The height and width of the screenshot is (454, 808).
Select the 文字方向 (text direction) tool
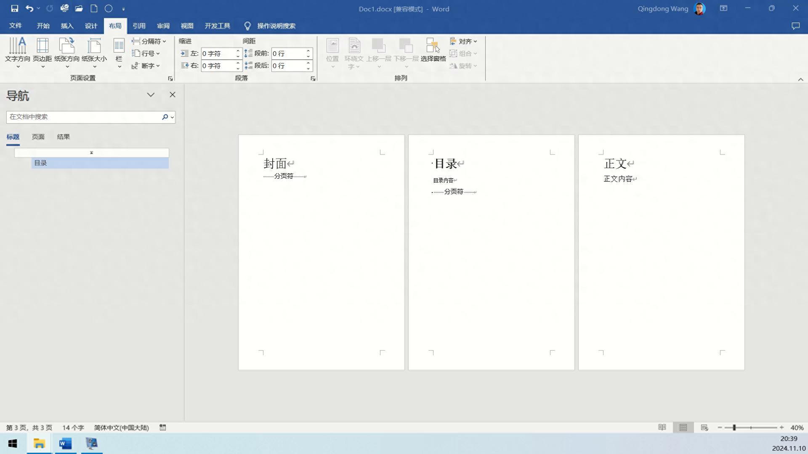pos(18,53)
